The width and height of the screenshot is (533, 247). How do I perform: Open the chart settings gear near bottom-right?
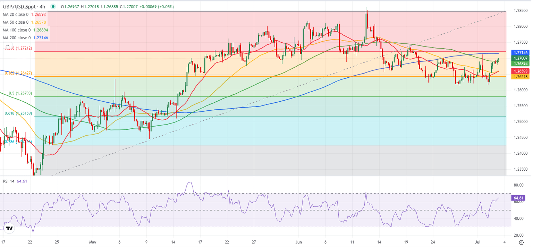[521, 243]
